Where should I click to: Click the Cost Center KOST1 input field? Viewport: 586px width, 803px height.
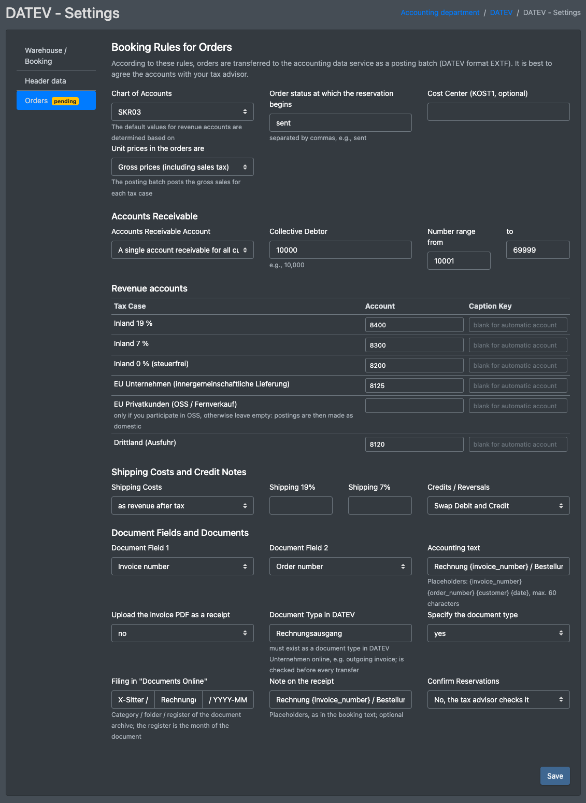(498, 112)
